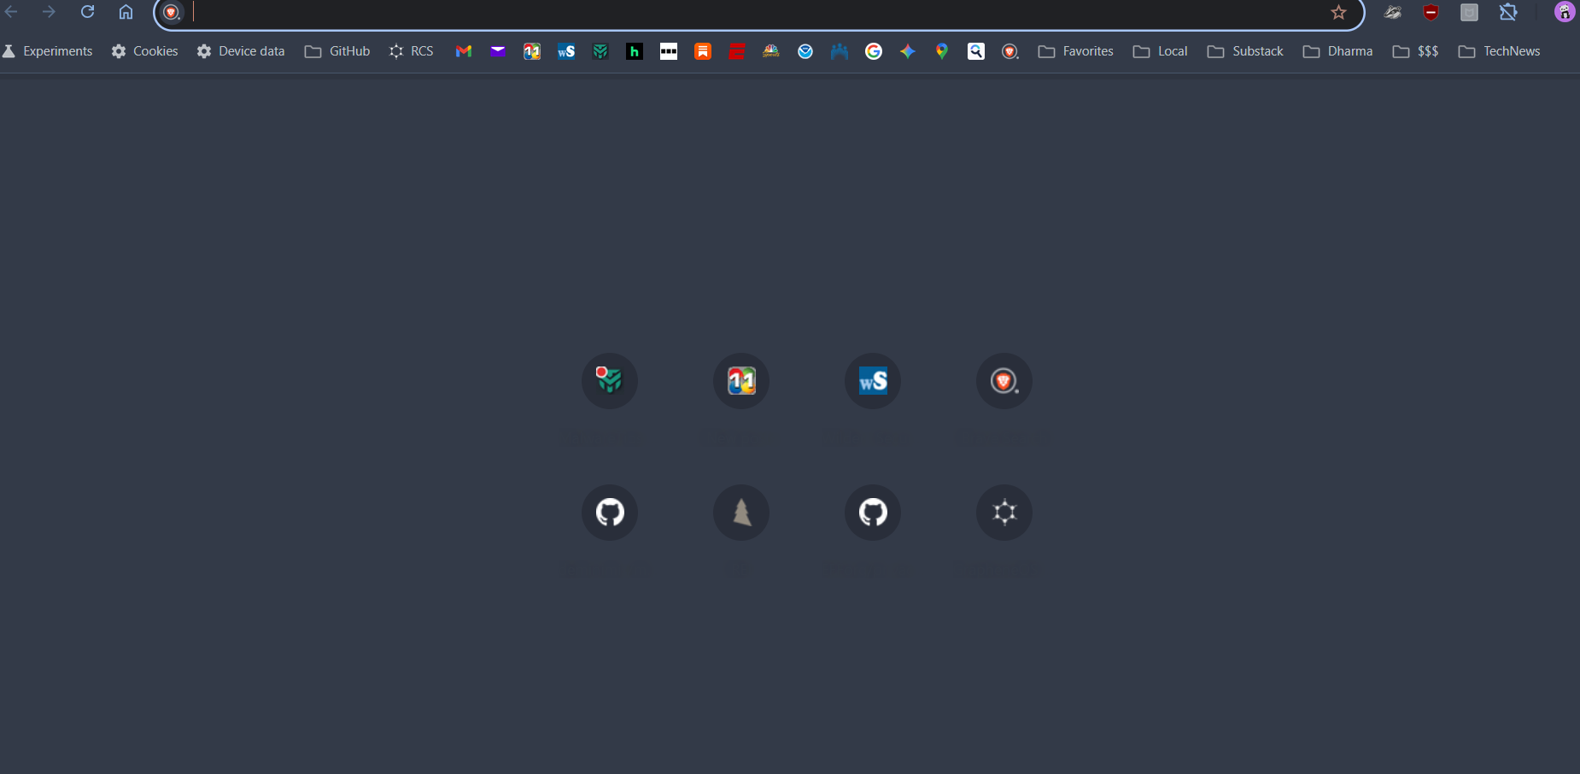Screen dimensions: 1580x774
Task: Click the greyed-out M shield extension icon
Action: coord(1469,12)
